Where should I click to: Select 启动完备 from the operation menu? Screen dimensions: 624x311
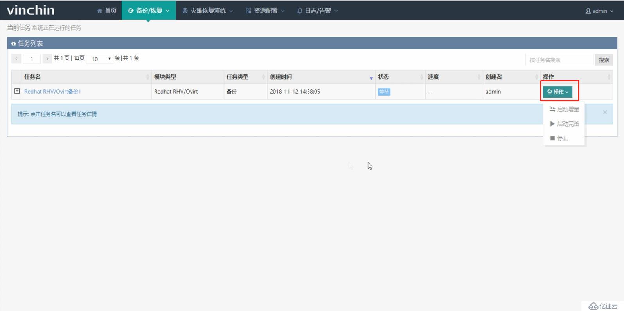coord(564,124)
